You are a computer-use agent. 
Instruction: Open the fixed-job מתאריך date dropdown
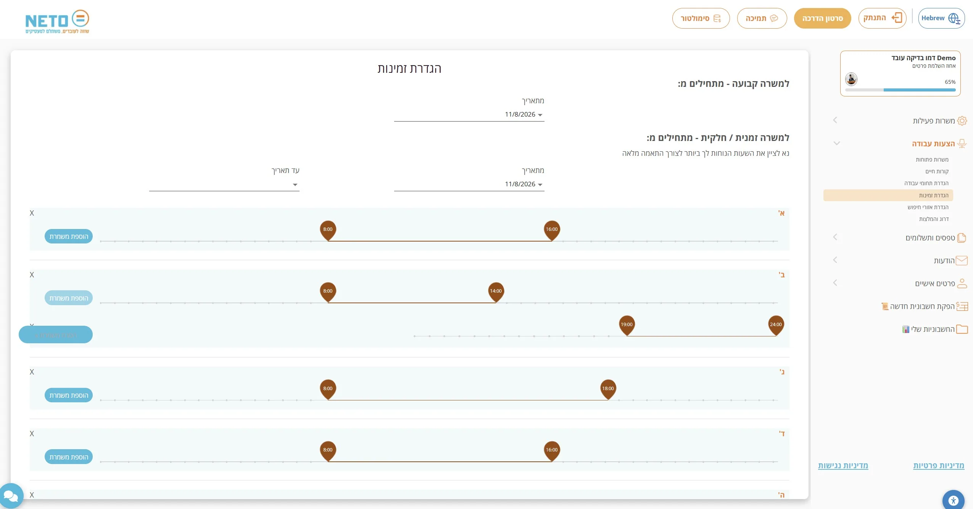click(x=469, y=114)
